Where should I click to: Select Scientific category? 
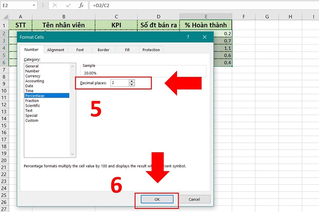[x=47, y=106]
